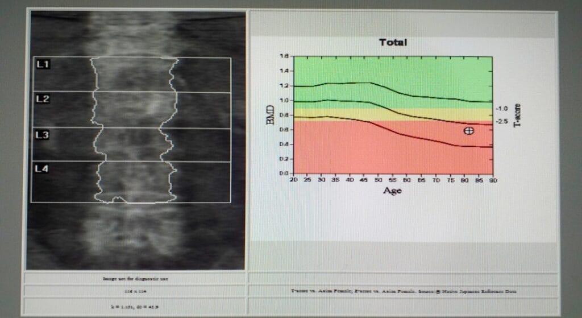The width and height of the screenshot is (582, 318).
Task: Click the -1.0 T-score tick label
Action: tap(501, 108)
